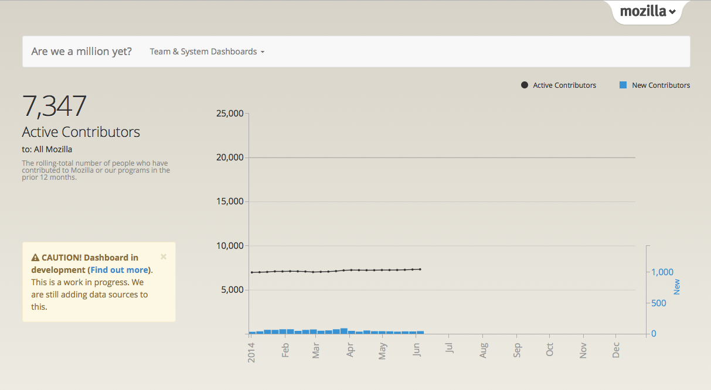711x390 pixels.
Task: Click the mozilla tab chevron arrow
Action: (672, 12)
